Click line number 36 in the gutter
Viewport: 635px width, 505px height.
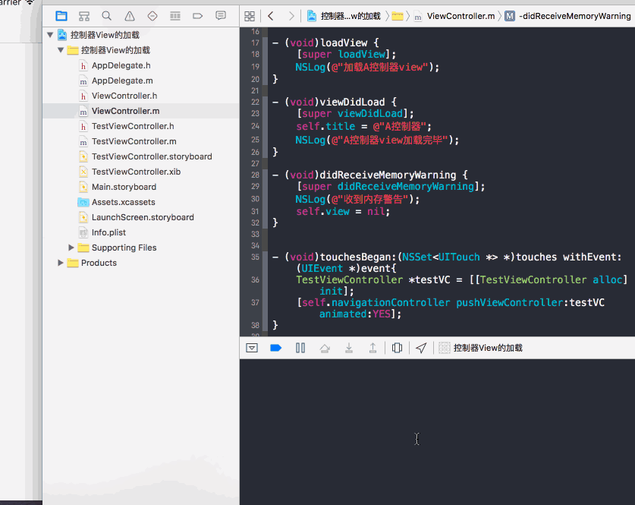tap(255, 279)
